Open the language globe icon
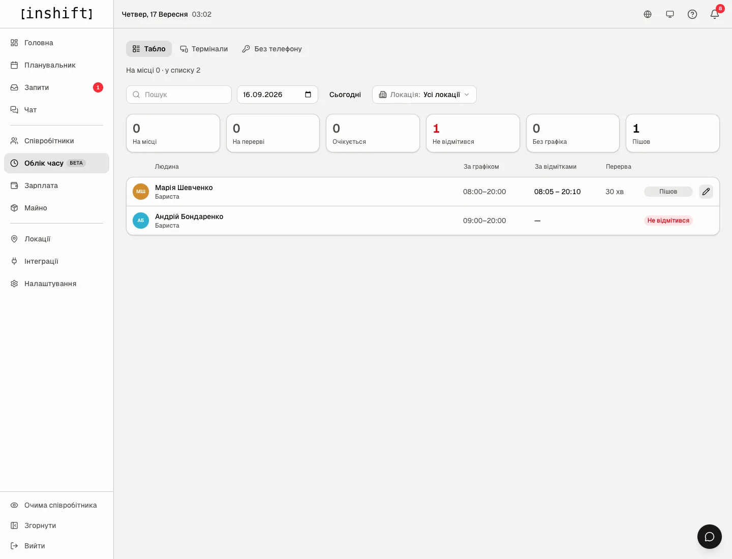The height and width of the screenshot is (559, 732). coord(648,14)
